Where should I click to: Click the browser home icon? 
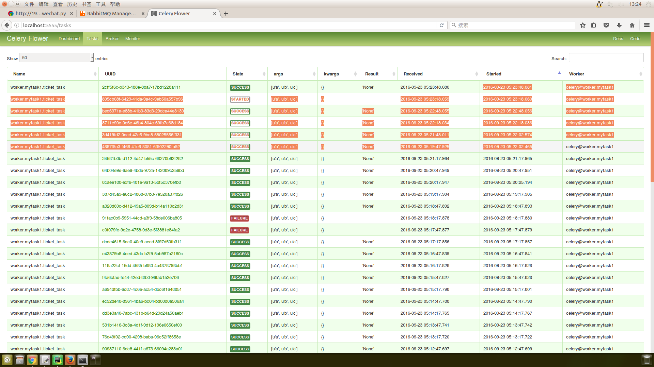pyautogui.click(x=632, y=25)
